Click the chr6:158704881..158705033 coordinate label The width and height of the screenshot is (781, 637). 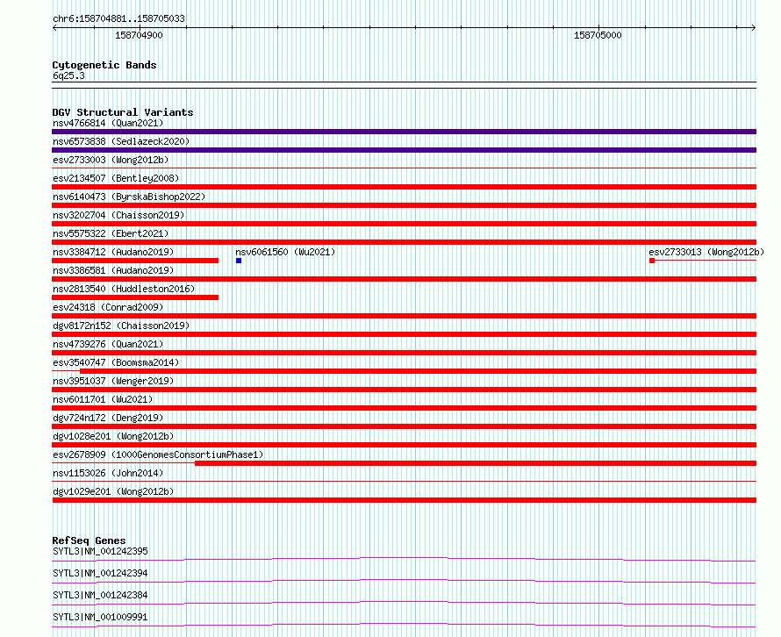118,18
